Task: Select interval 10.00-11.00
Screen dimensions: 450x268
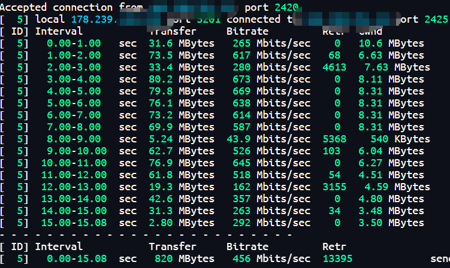Action: (74, 163)
